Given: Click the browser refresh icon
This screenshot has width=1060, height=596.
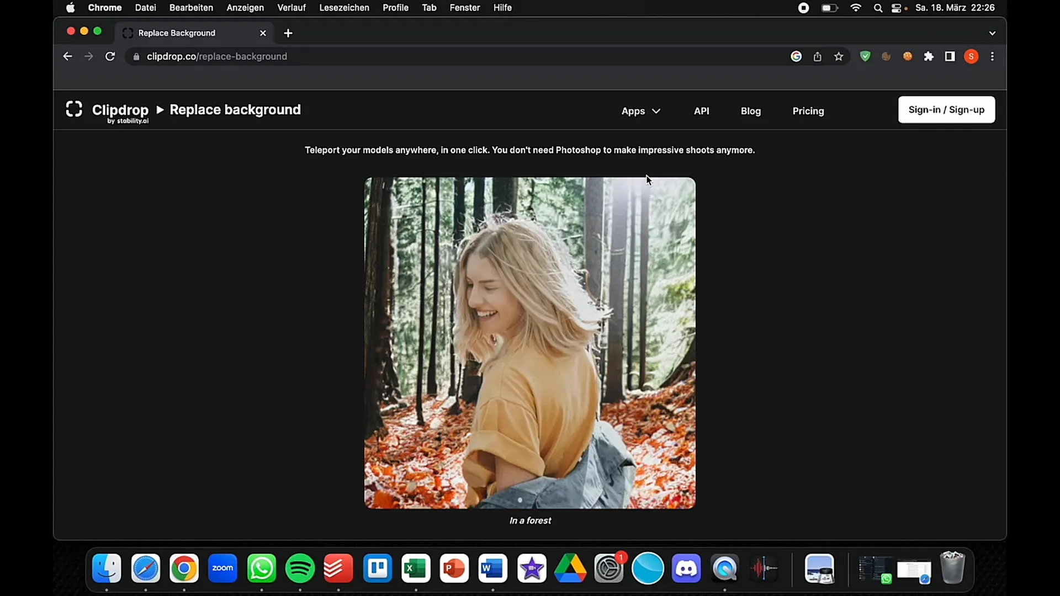Looking at the screenshot, I should coord(110,57).
